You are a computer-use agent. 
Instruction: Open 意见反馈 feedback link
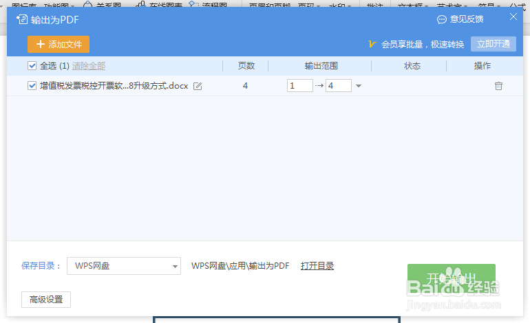tap(467, 19)
